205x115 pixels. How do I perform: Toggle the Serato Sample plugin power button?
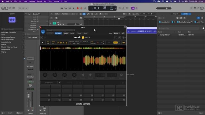[43, 32]
